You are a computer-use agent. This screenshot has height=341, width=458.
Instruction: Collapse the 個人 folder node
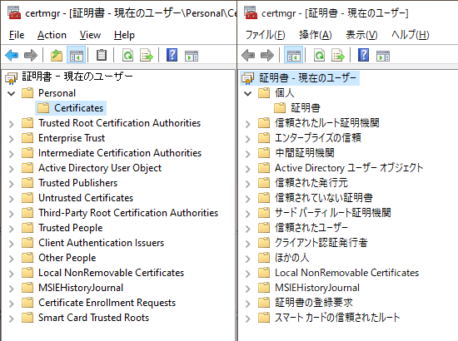coord(247,94)
